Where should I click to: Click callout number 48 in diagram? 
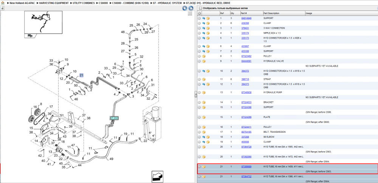[x=123, y=32]
